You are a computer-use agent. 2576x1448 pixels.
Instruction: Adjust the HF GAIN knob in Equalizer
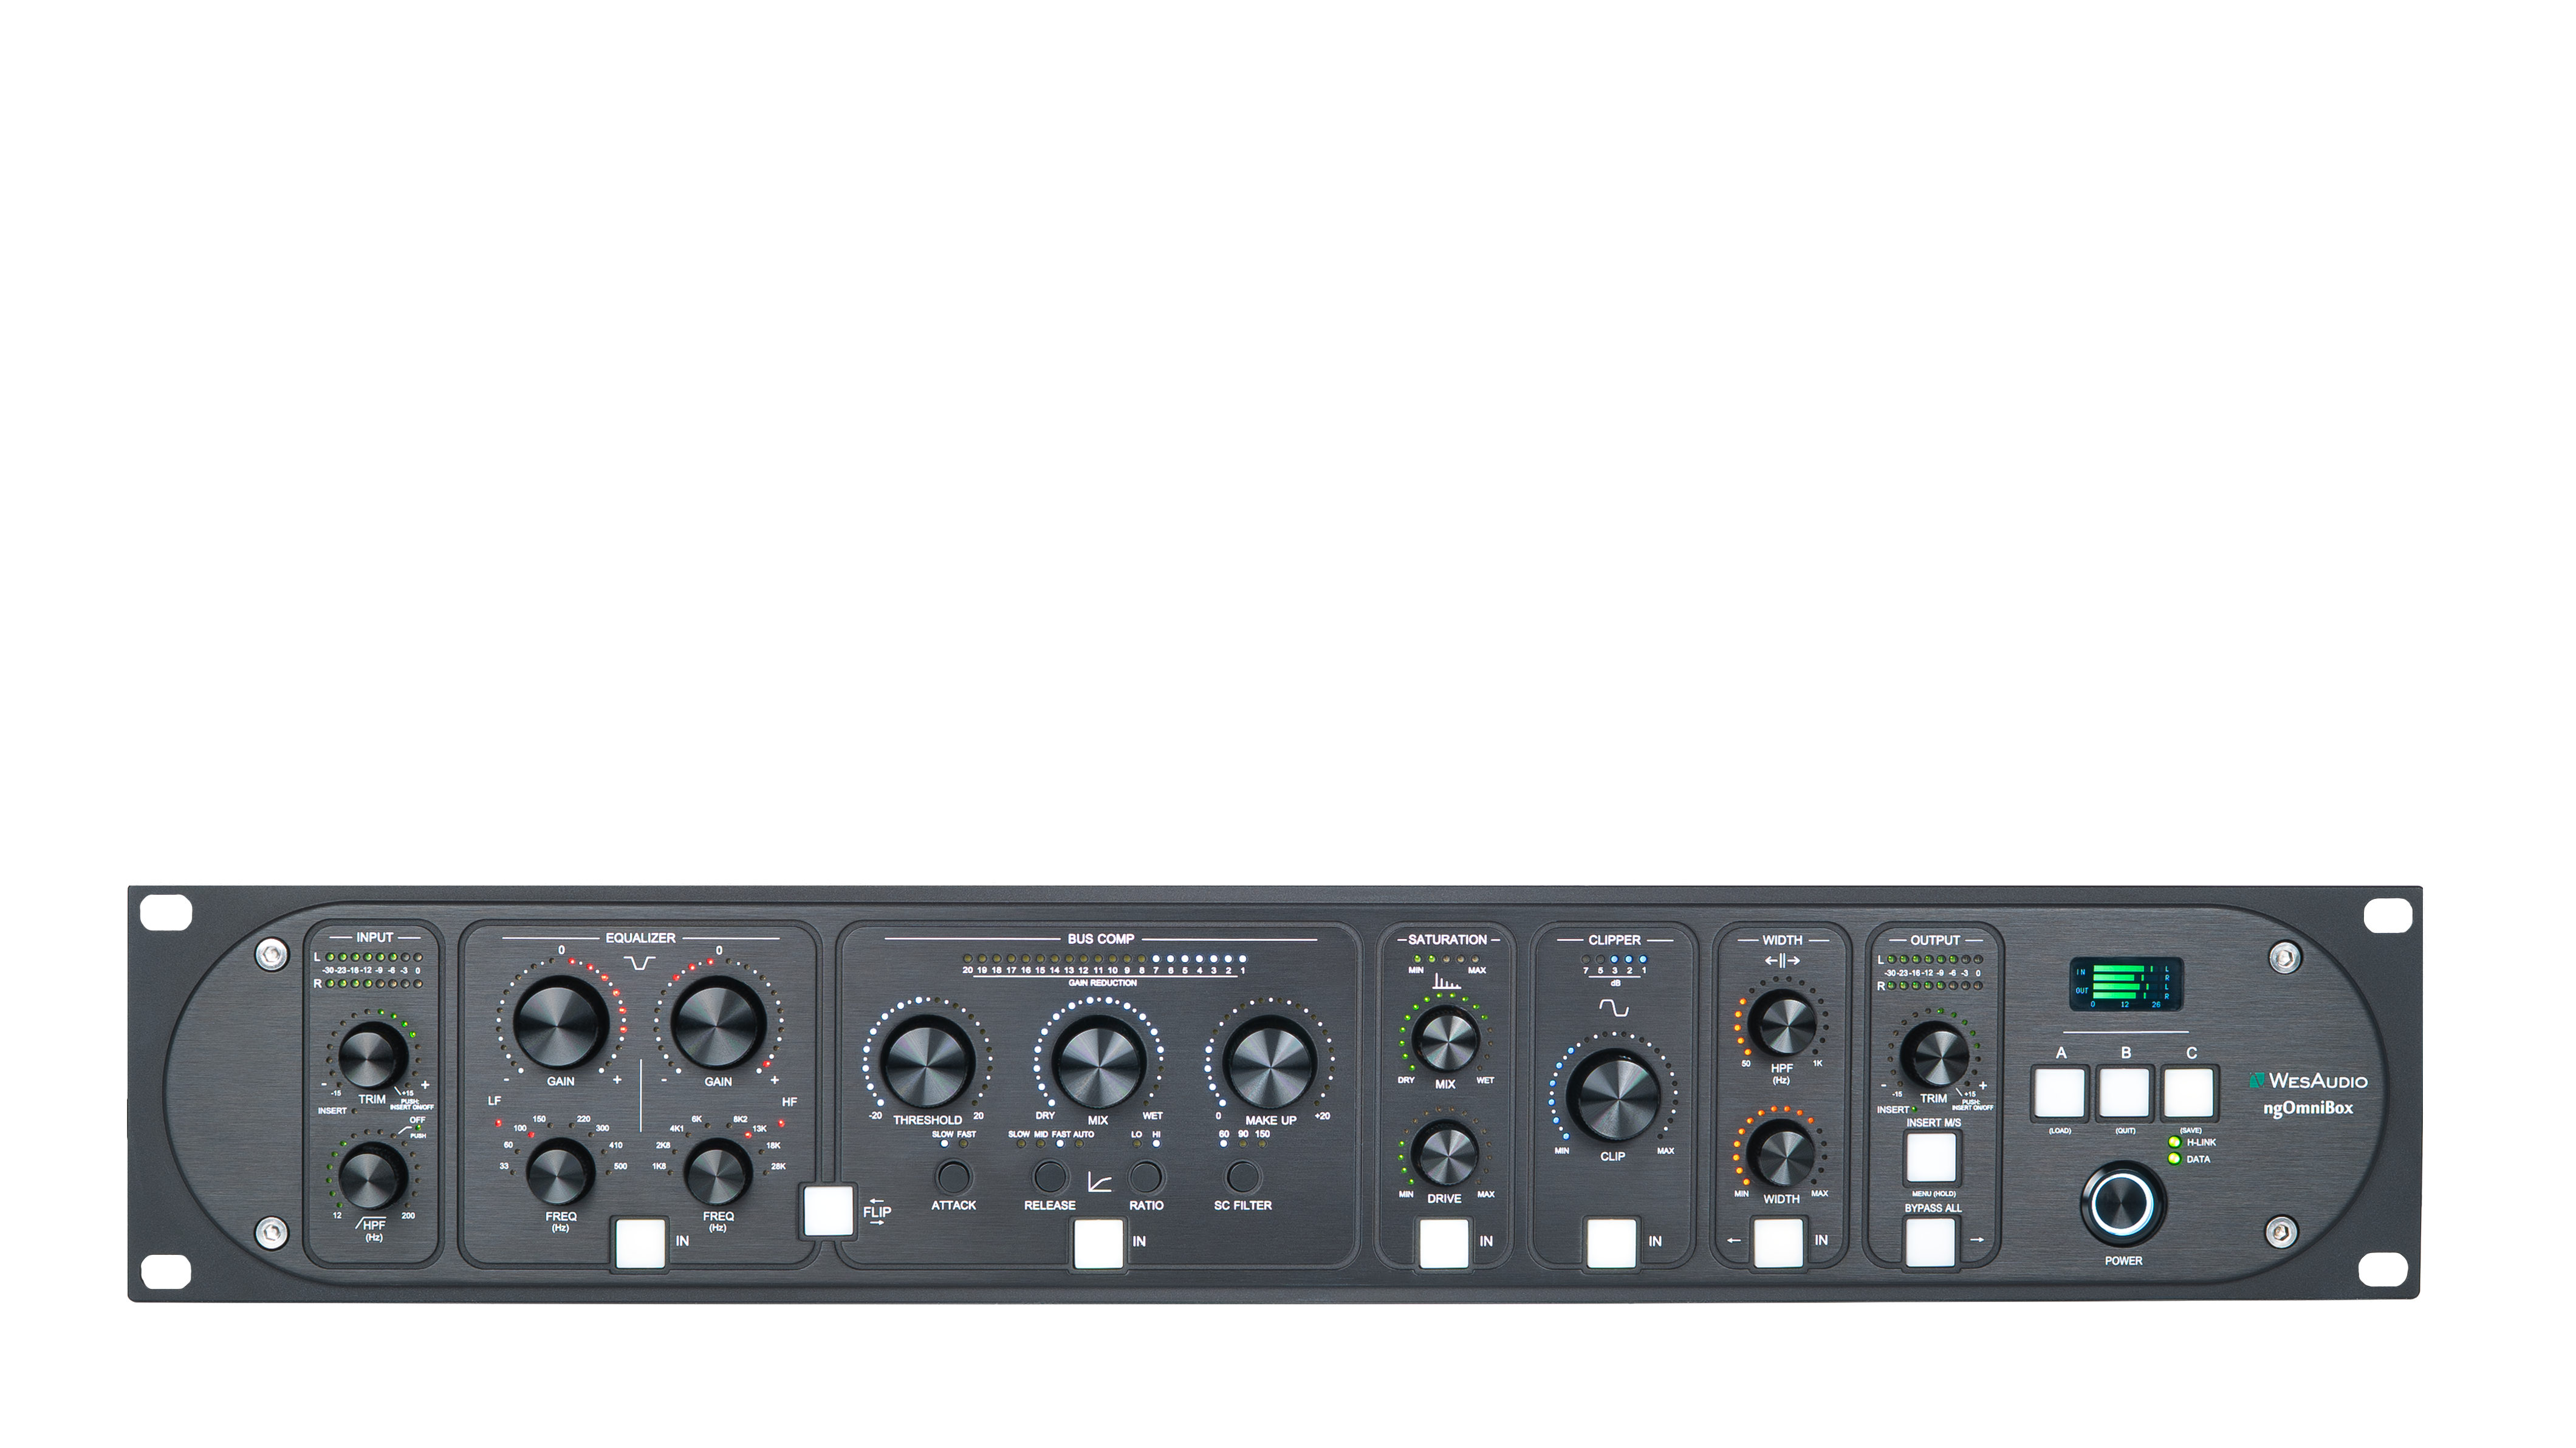point(718,1023)
